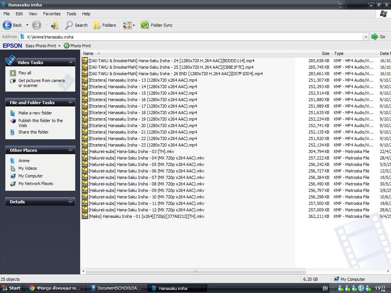Open the Edit menu
The height and width of the screenshot is (293, 391).
(19, 14)
